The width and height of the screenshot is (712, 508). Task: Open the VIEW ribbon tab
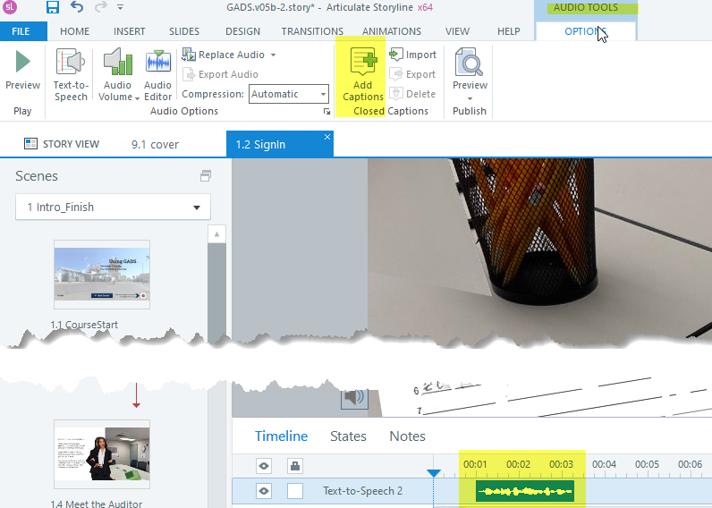457,31
